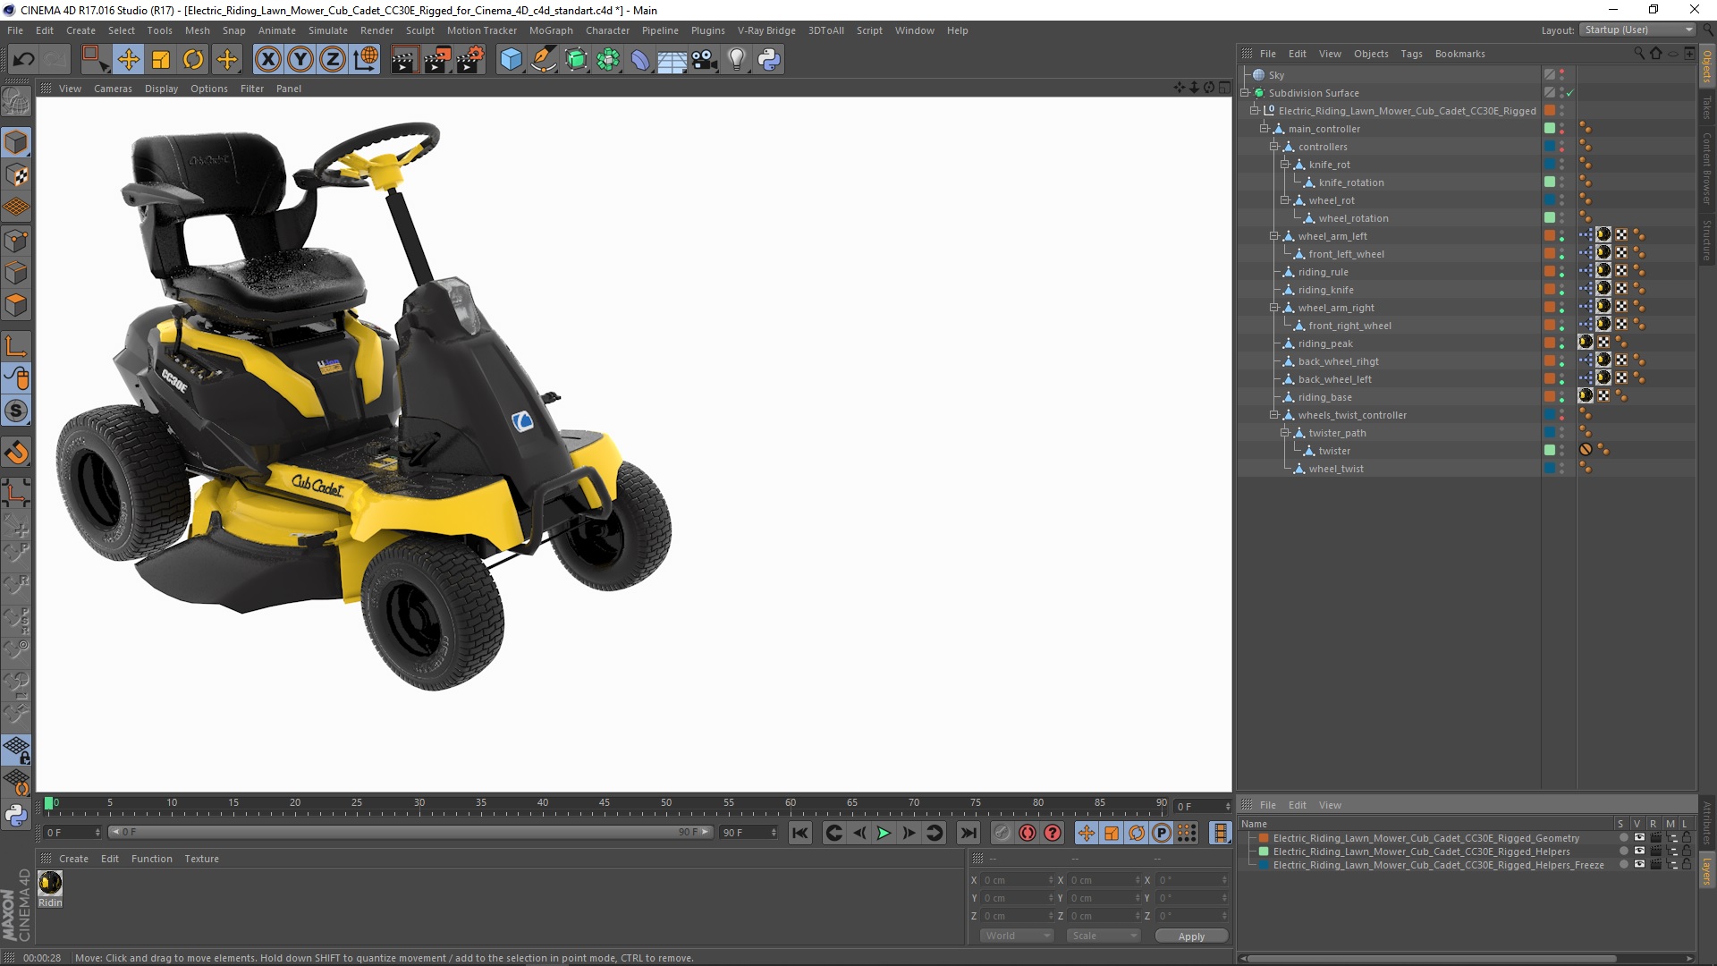Click the deformer bend icon
This screenshot has width=1717, height=966.
pyautogui.click(x=640, y=60)
